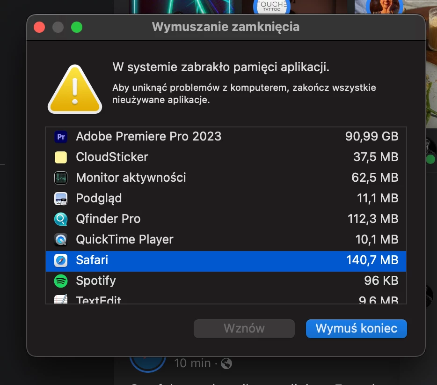This screenshot has height=385, width=437.
Task: Click the Aby uniknąć problemów description text
Action: pyautogui.click(x=244, y=94)
